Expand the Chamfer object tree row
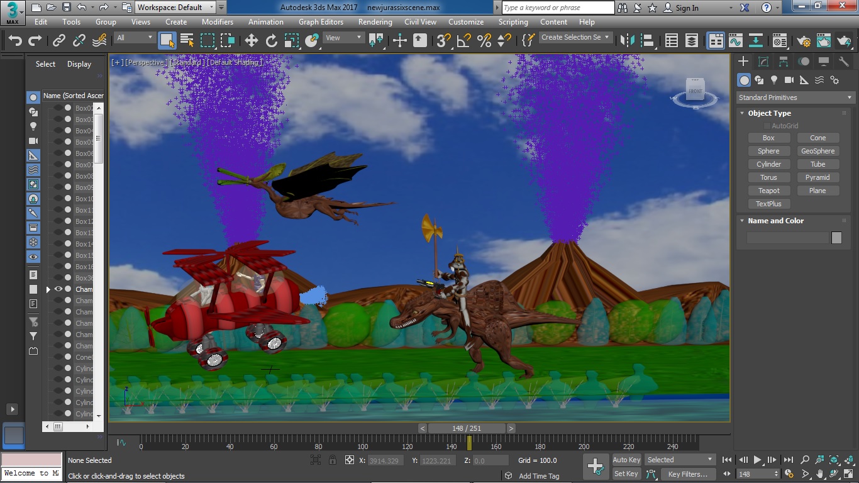 [x=48, y=289]
